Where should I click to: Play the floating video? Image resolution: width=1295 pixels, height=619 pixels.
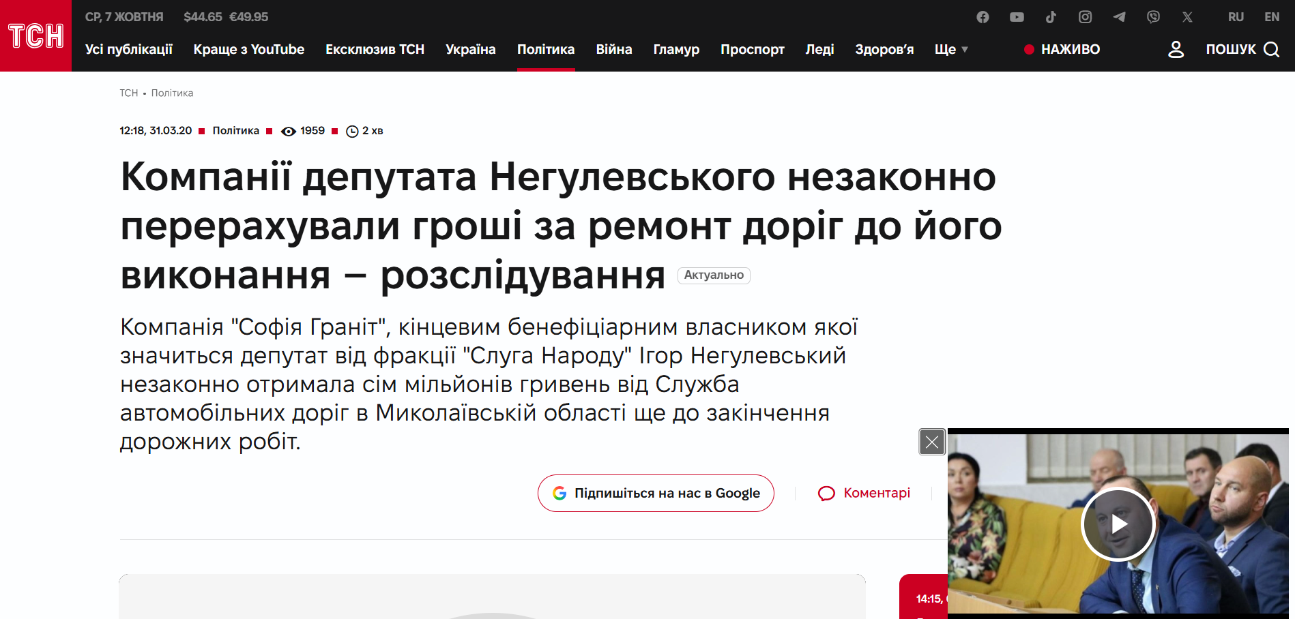tap(1118, 524)
